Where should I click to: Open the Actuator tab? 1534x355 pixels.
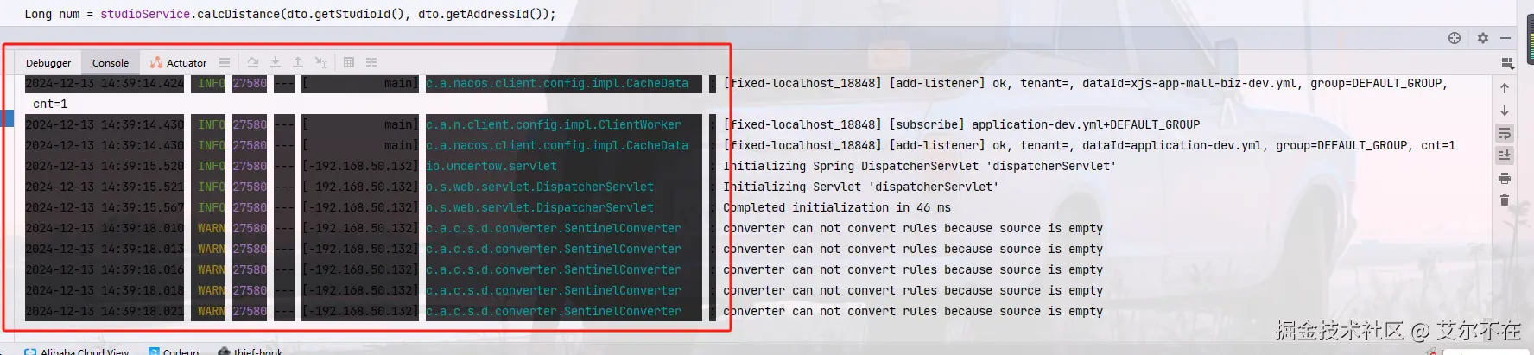[x=179, y=63]
